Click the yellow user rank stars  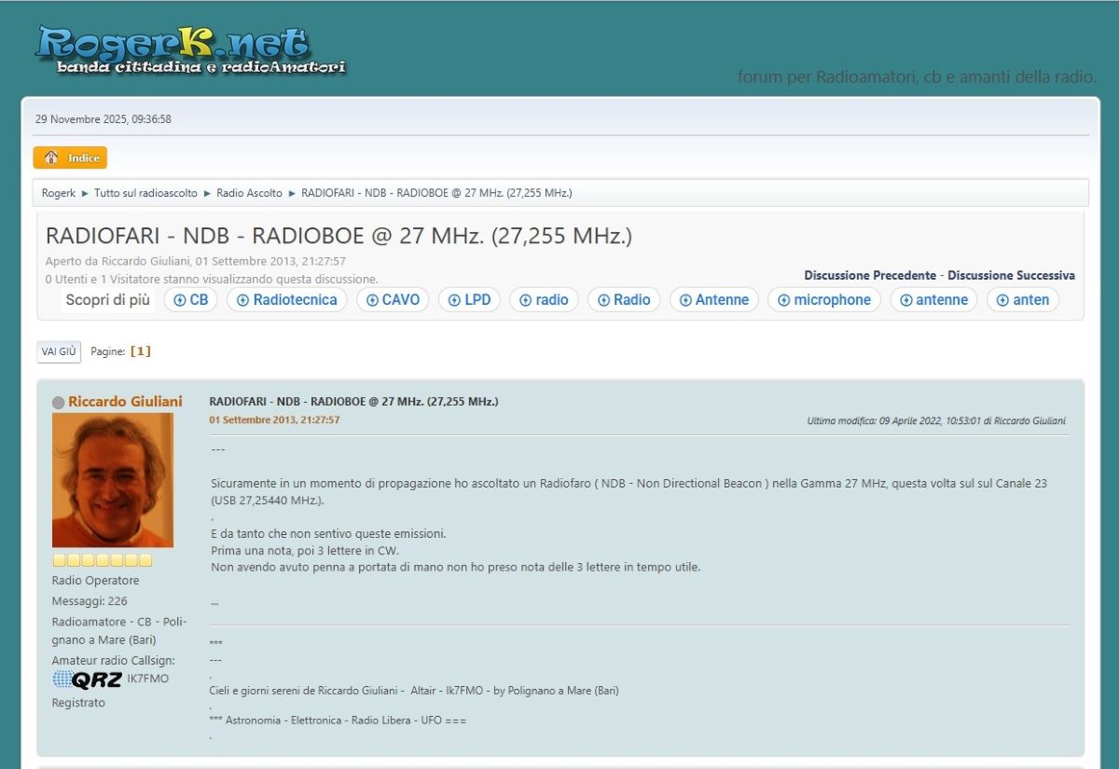102,560
